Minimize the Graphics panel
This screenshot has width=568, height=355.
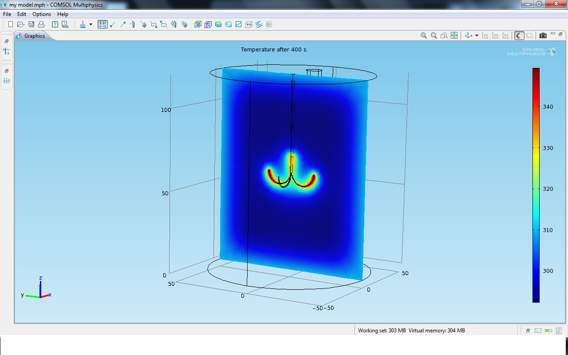pos(553,34)
